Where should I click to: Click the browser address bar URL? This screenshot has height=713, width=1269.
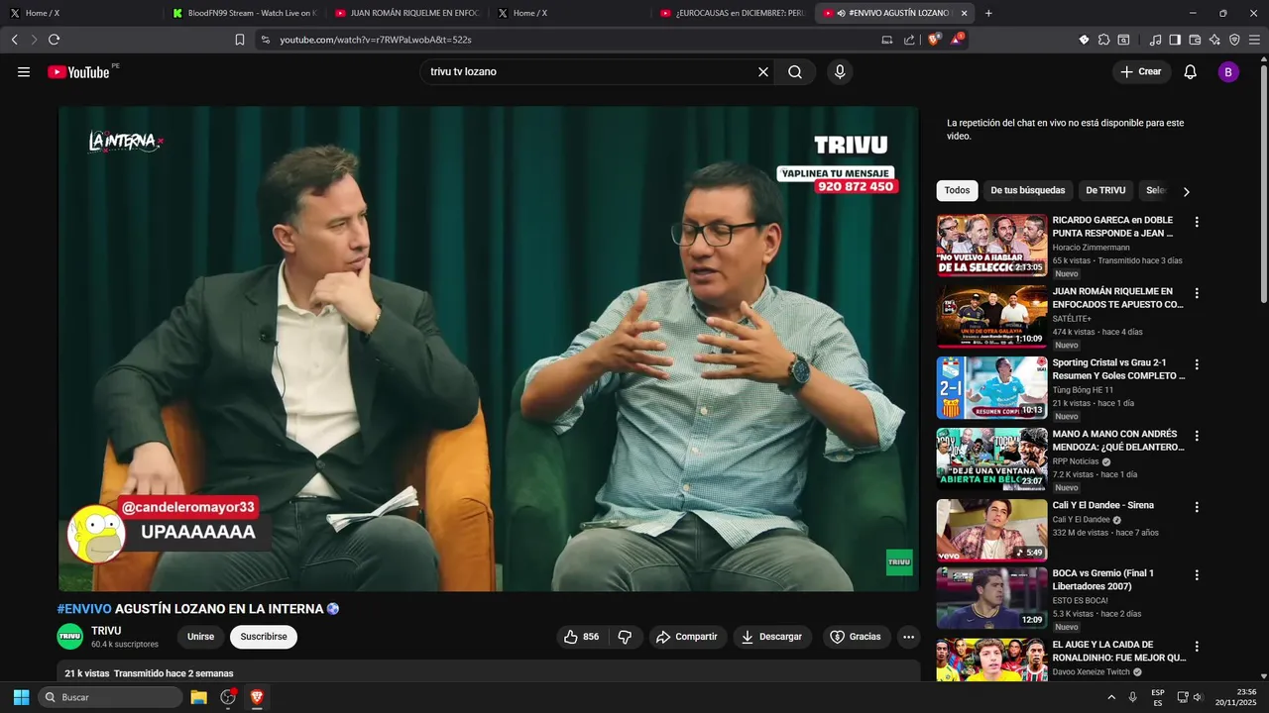tap(376, 40)
